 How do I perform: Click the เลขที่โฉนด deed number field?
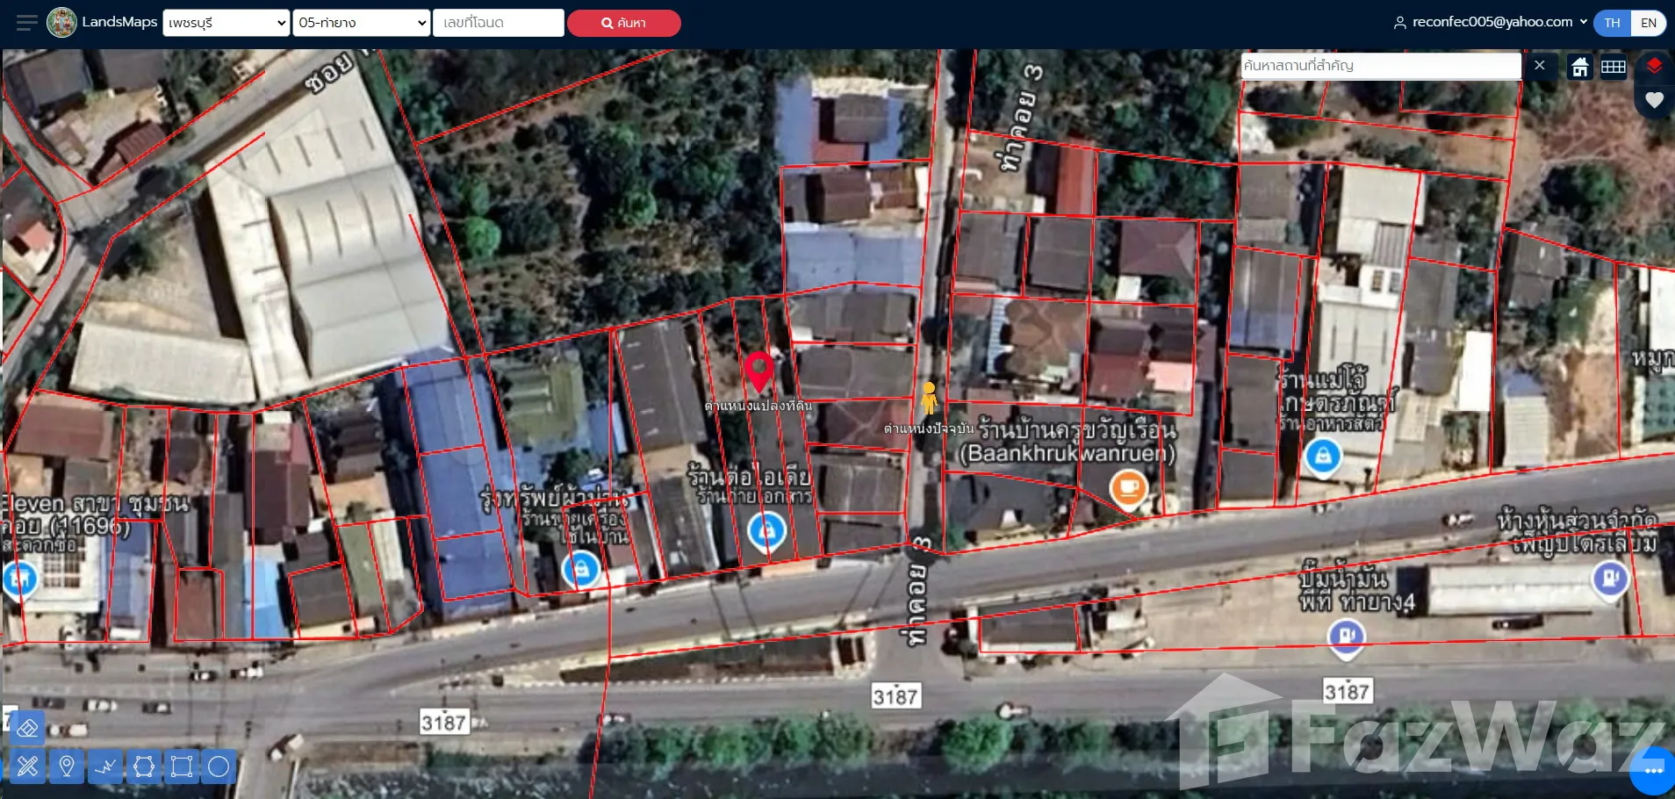click(x=498, y=23)
